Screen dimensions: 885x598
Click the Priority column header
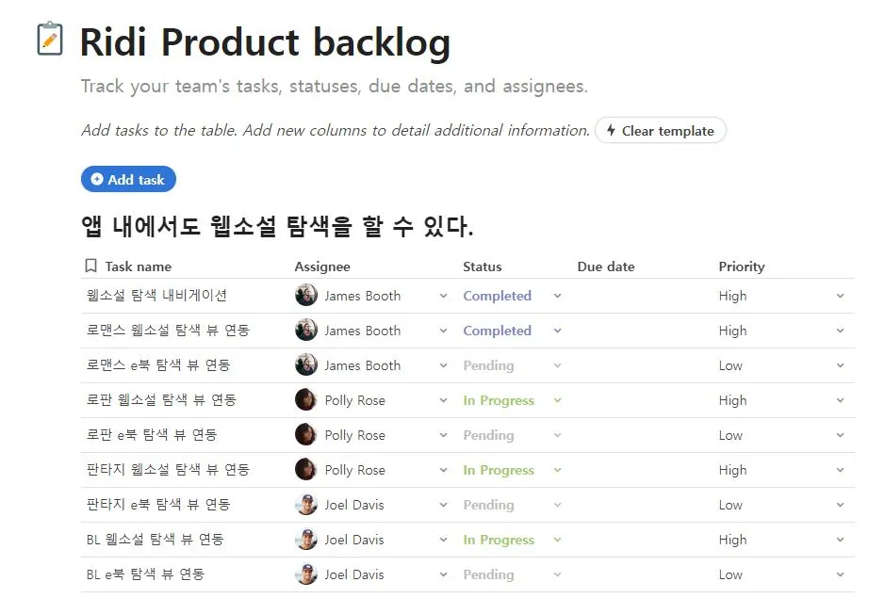tap(742, 267)
